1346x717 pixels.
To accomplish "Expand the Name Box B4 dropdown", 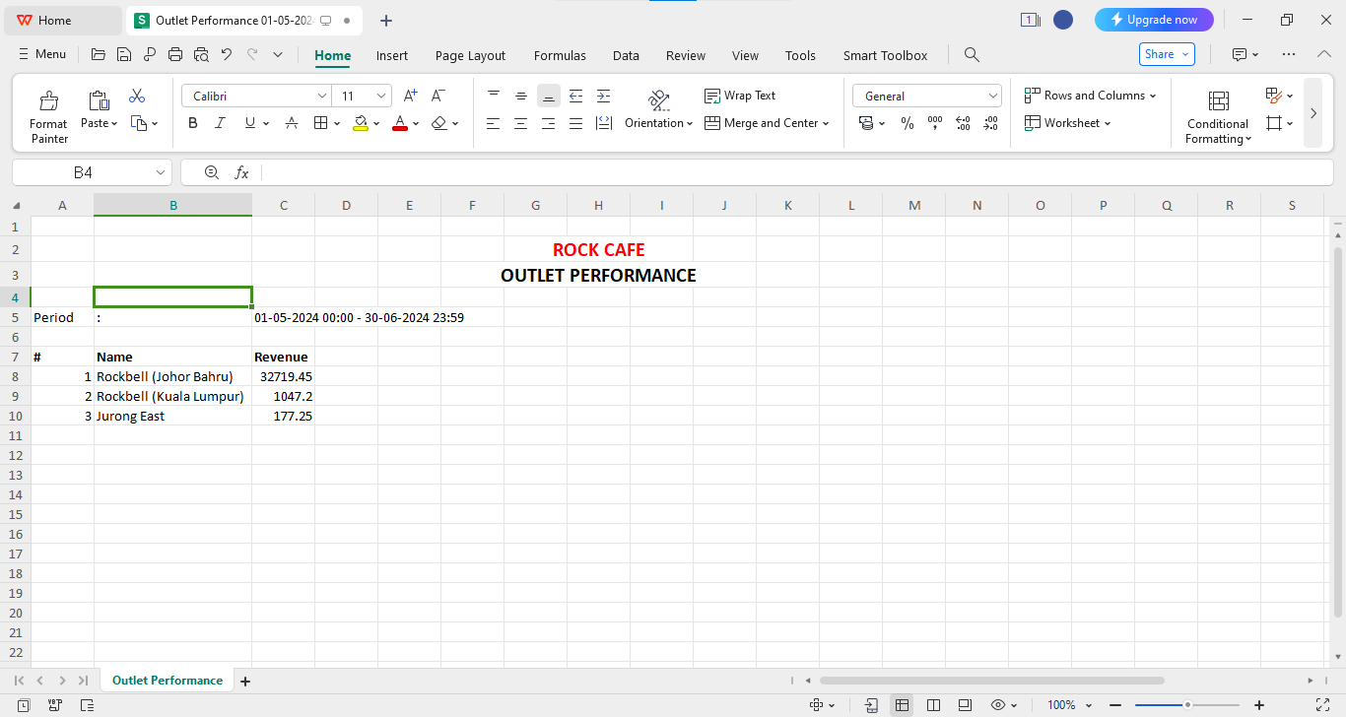I will pos(161,172).
